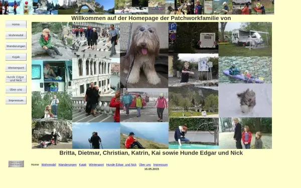Follow the Wohnmobil footer link
301x188 pixels.
(x=49, y=164)
